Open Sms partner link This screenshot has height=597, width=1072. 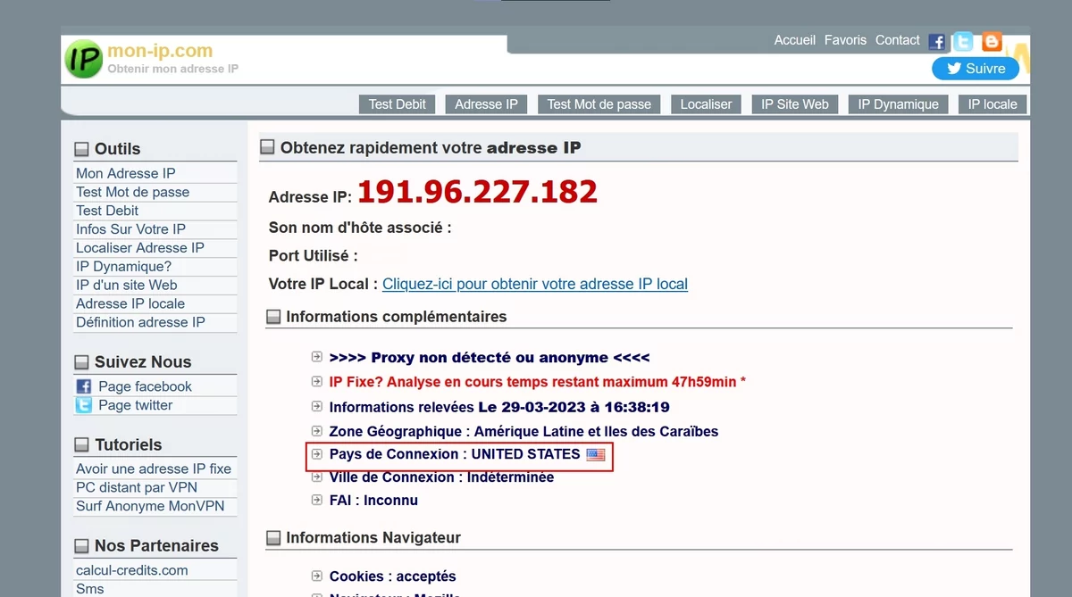pos(89,589)
